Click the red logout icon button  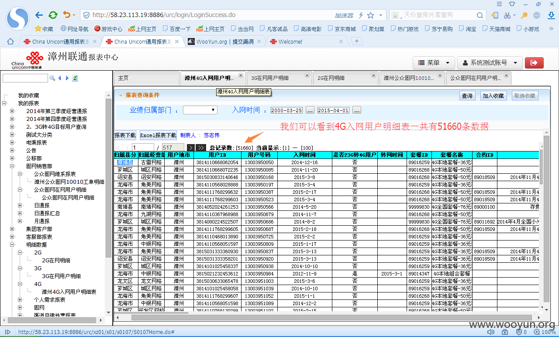[x=534, y=63]
